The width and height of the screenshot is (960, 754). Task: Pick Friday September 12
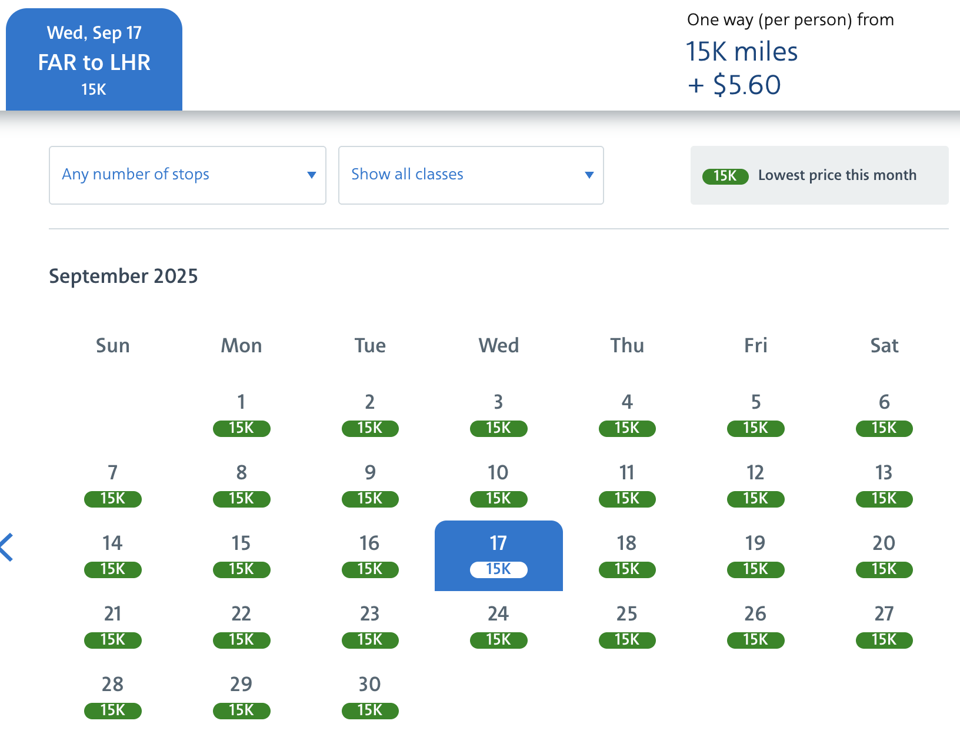pyautogui.click(x=756, y=485)
